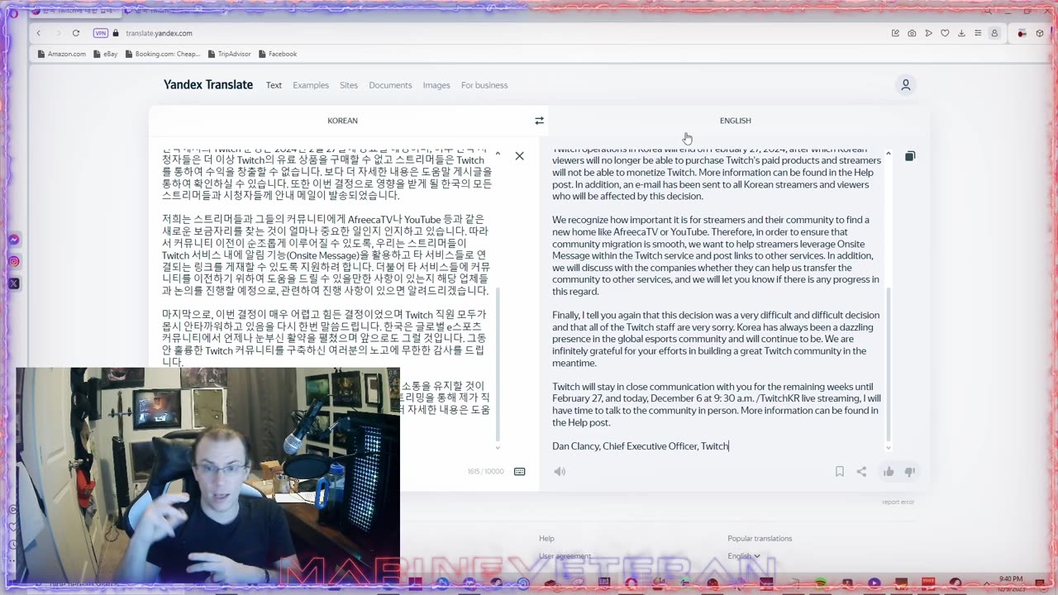Viewport: 1058px width, 595px height.
Task: Open the browser easy setup menu
Action: click(x=978, y=33)
